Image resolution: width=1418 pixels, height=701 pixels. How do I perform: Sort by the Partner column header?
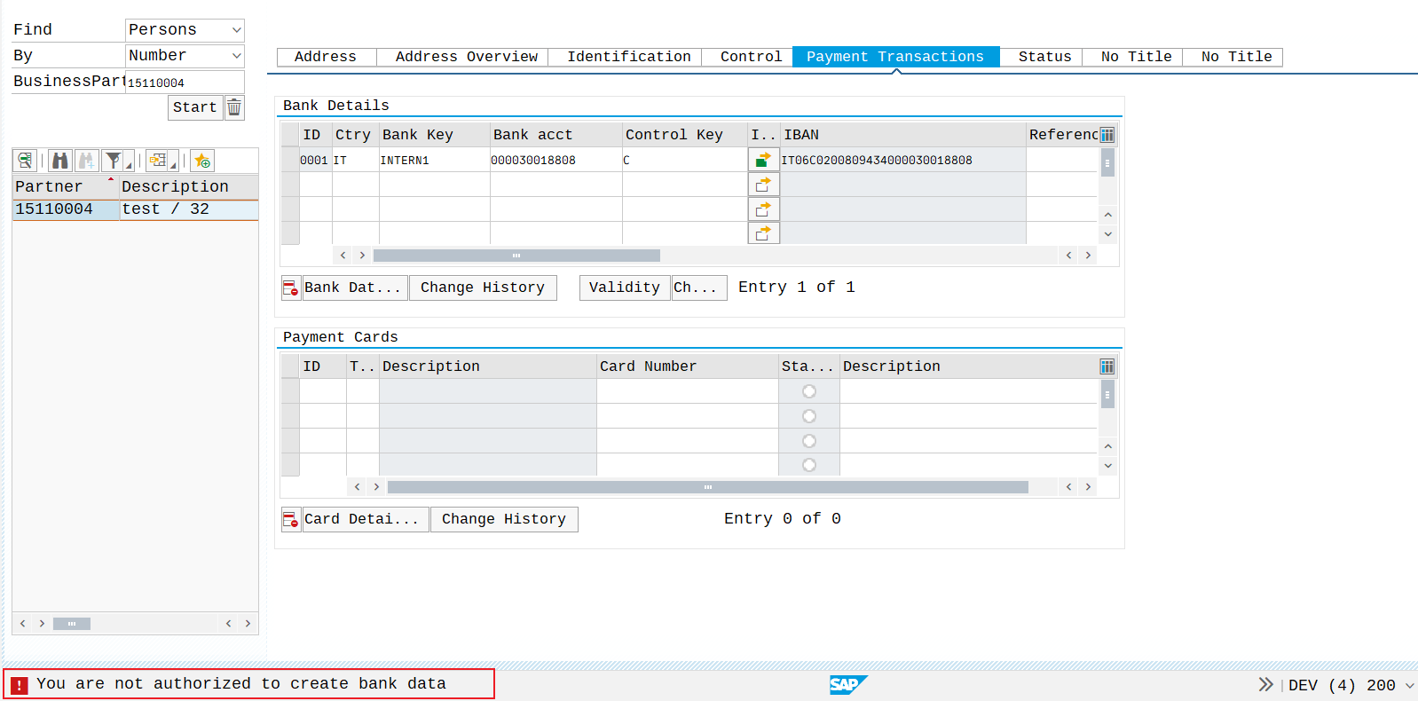point(66,187)
